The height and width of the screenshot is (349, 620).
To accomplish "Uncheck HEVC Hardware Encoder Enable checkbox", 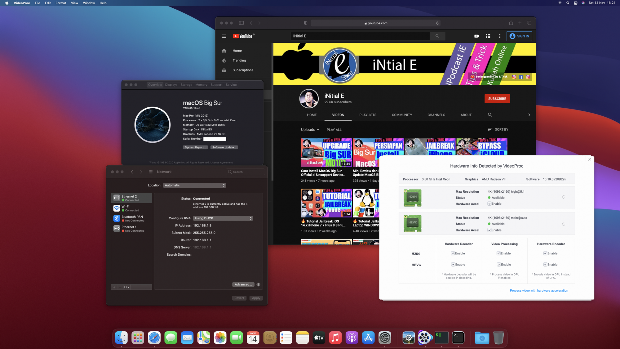I will [545, 265].
